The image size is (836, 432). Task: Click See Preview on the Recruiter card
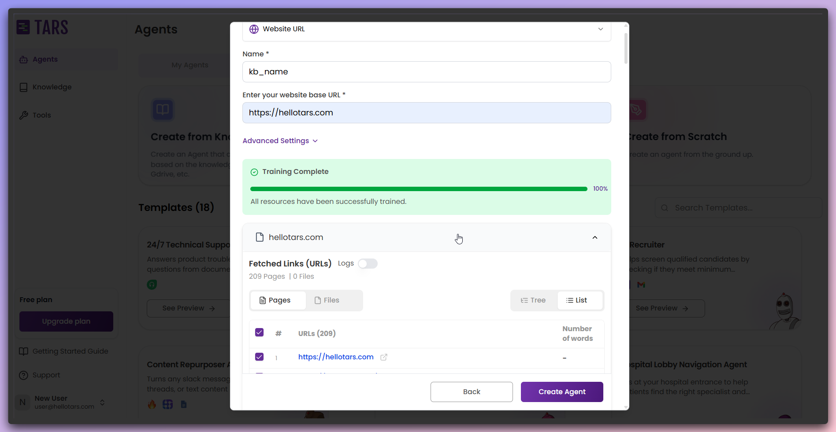667,308
